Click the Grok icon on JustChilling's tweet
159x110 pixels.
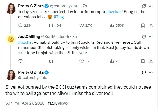tap(143, 37)
